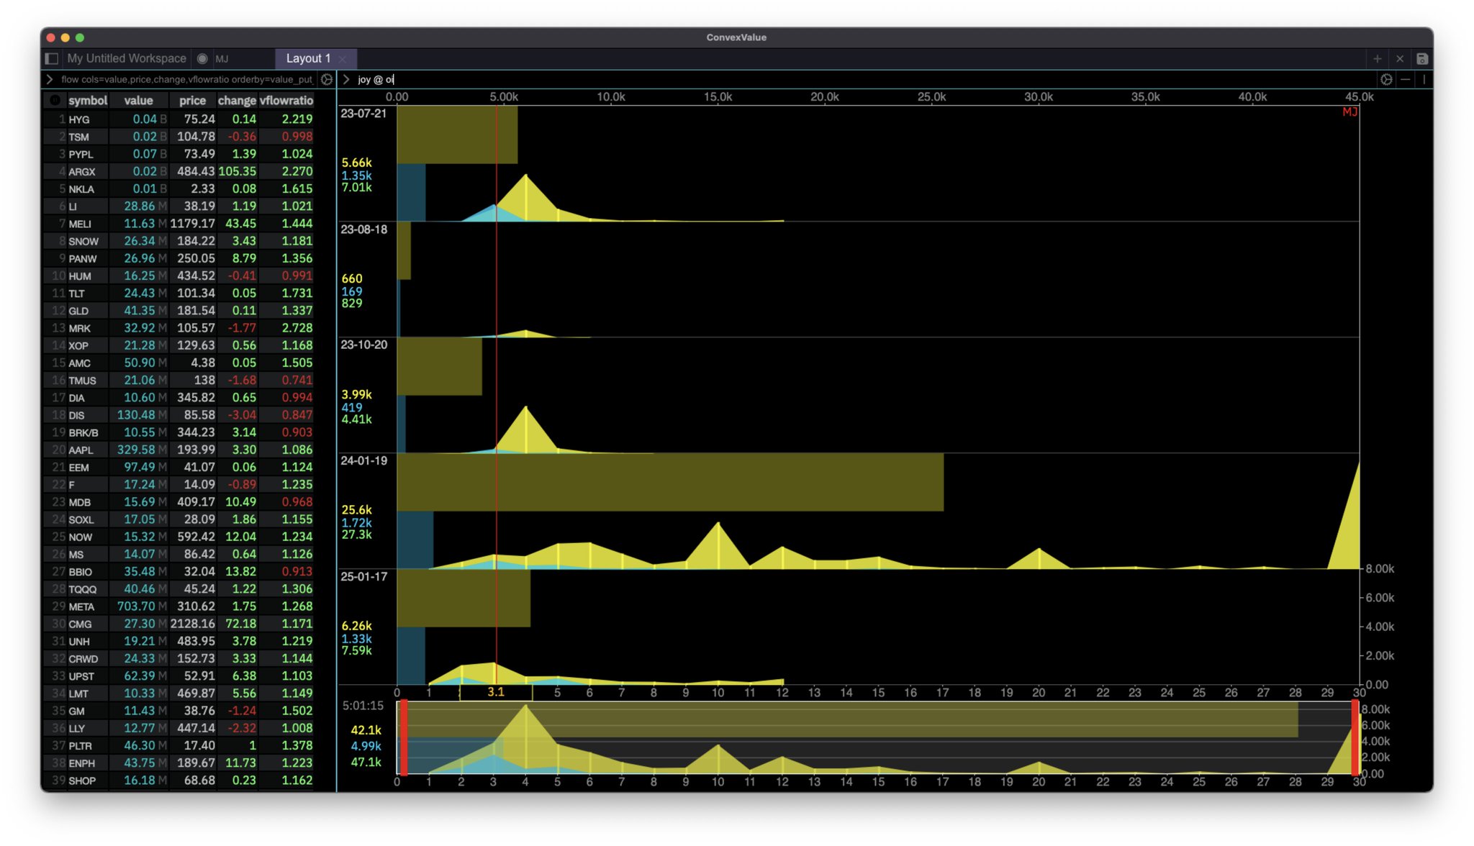
Task: Add a new layout with plus icon
Action: [1377, 59]
